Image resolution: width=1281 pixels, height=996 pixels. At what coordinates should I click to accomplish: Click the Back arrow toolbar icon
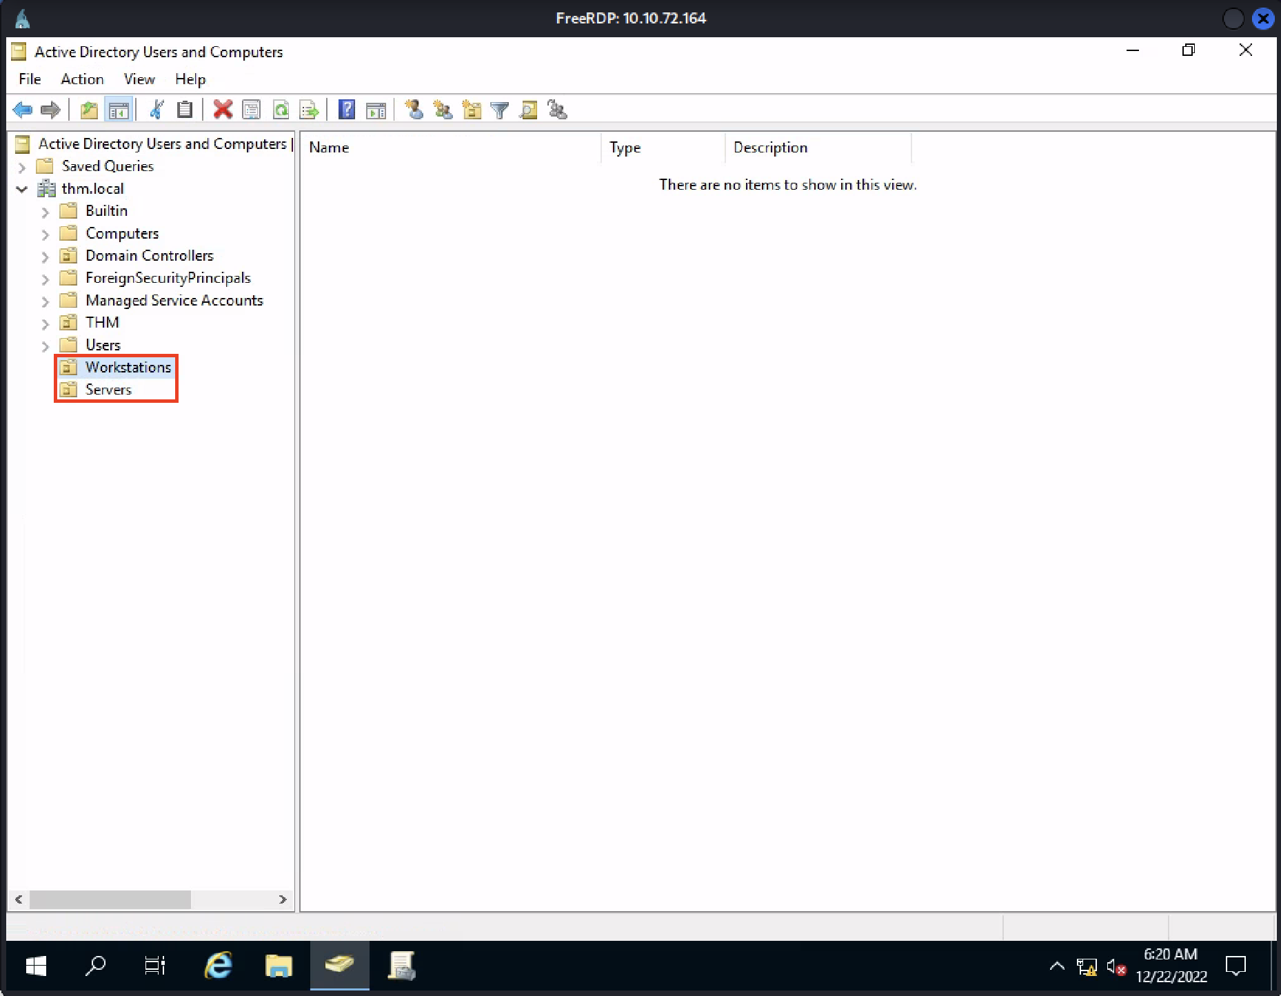point(22,110)
